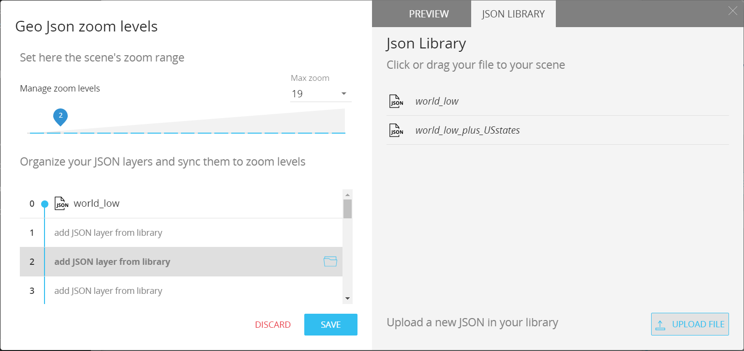The height and width of the screenshot is (351, 744).
Task: Click the world_low_plus_USstates JSON file icon
Action: tap(396, 130)
